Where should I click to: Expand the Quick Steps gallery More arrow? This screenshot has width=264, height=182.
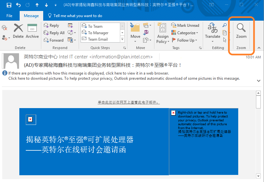tap(122, 39)
